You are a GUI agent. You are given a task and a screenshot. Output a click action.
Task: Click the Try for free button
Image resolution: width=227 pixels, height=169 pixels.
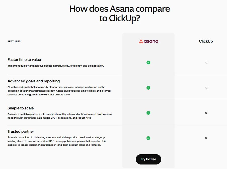pyautogui.click(x=148, y=159)
